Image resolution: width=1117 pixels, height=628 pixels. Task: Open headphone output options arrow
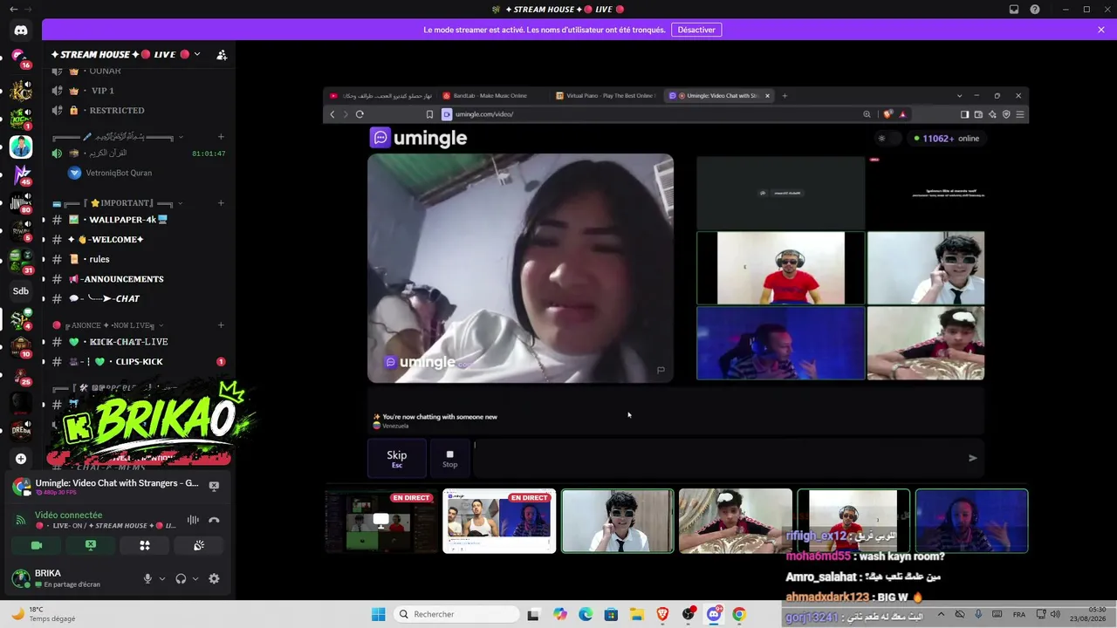coord(195,578)
